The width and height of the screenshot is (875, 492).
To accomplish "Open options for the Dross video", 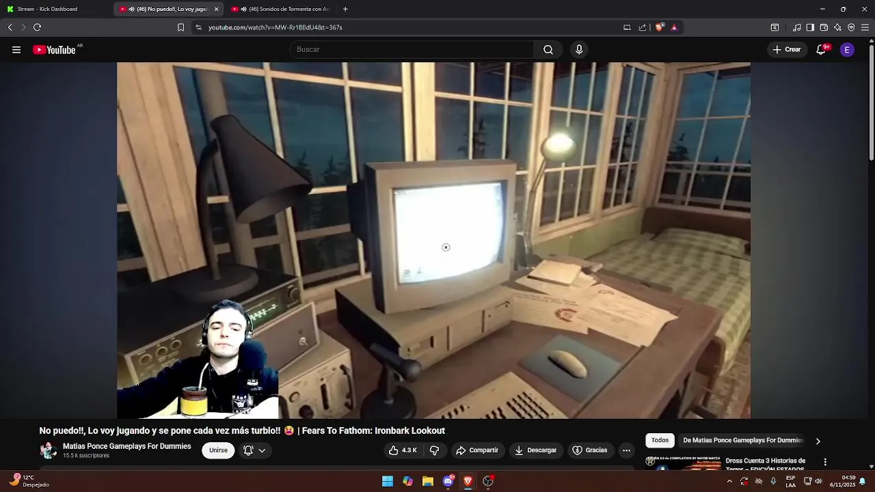I will click(825, 462).
